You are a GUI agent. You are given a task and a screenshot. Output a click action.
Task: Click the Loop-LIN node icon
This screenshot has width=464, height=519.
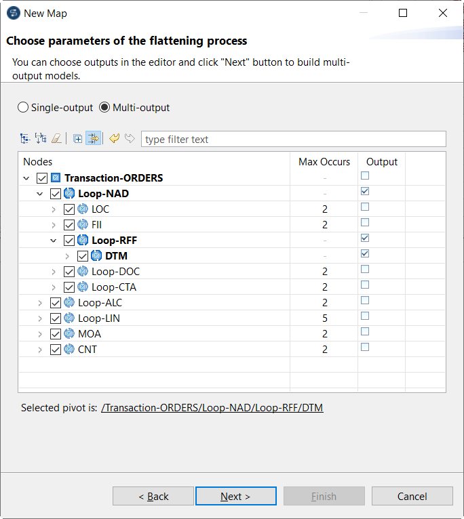point(69,318)
